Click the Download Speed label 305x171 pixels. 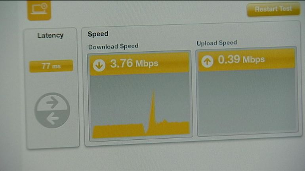pyautogui.click(x=113, y=47)
